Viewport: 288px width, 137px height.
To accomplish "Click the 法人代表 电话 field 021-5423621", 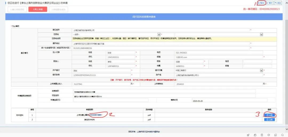I will point(219,53).
